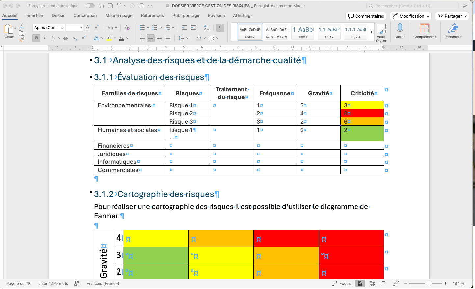
Task: Switch to the Révision ribbon tab
Action: [216, 15]
